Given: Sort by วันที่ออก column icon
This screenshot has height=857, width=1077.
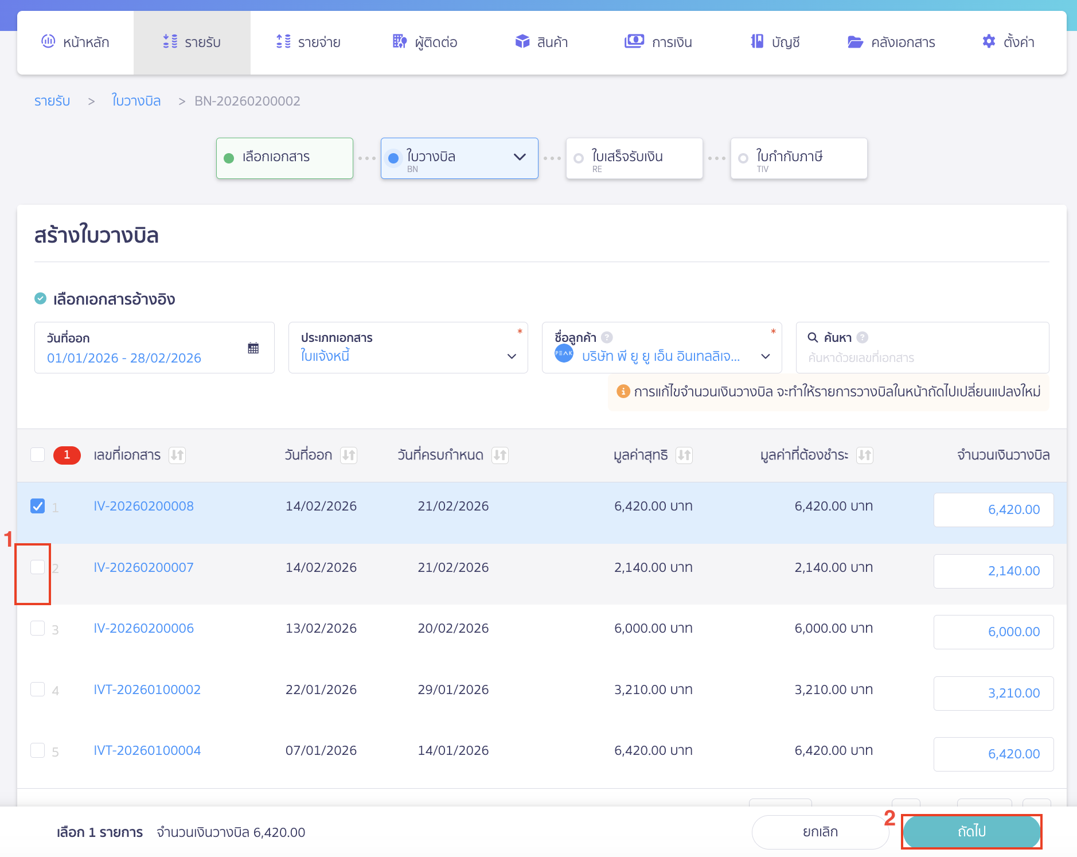Looking at the screenshot, I should coord(349,455).
